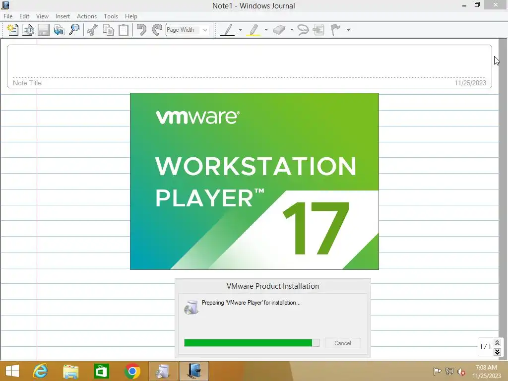Viewport: 508px width, 381px height.
Task: Open the Actions menu
Action: pyautogui.click(x=86, y=16)
